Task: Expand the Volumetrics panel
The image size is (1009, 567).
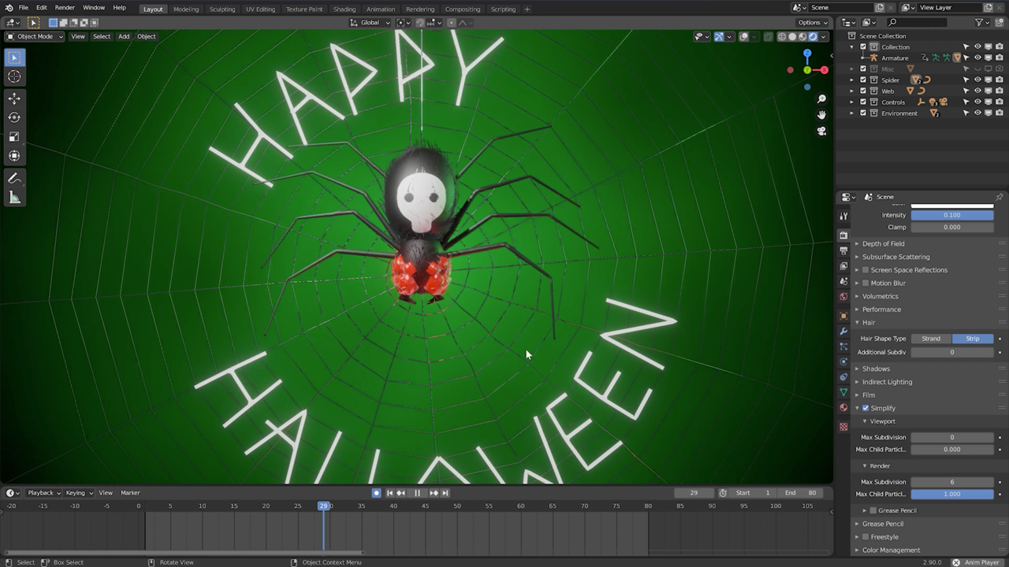Action: 880,296
